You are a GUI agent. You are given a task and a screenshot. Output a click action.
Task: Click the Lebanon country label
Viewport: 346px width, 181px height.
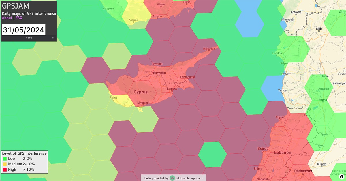point(283,153)
